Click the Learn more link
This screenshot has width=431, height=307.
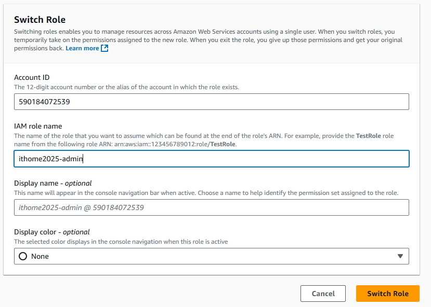coord(82,48)
